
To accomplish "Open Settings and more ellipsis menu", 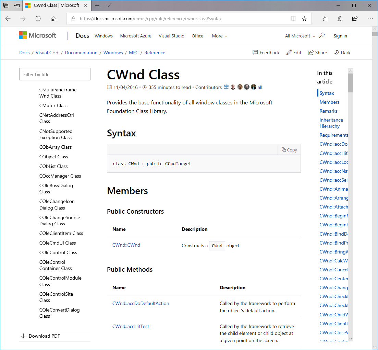I will (370, 19).
